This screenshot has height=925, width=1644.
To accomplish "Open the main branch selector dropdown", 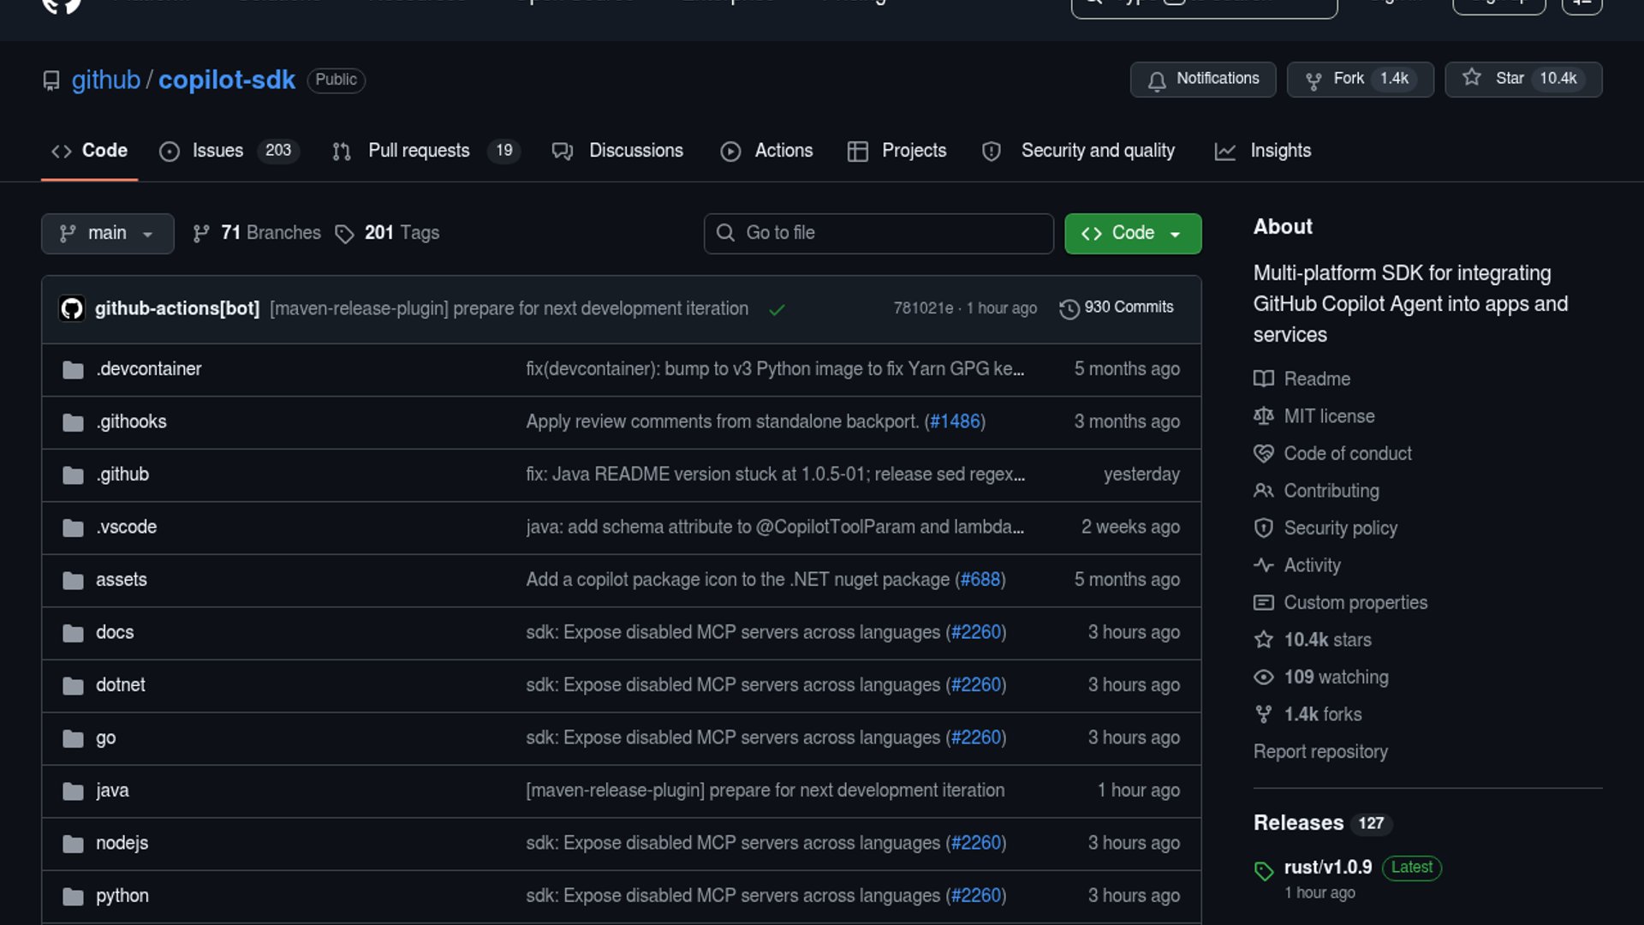I will (x=107, y=233).
